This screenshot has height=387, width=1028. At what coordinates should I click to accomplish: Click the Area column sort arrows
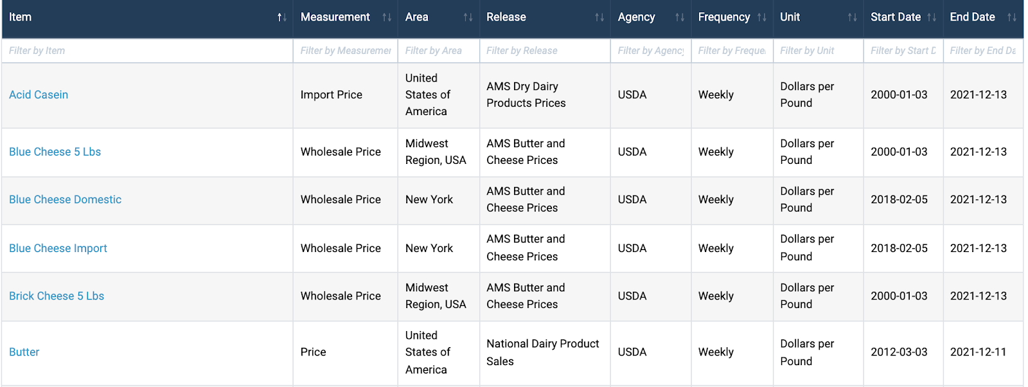[468, 17]
